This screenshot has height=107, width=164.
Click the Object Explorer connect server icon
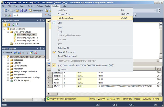[15, 53]
